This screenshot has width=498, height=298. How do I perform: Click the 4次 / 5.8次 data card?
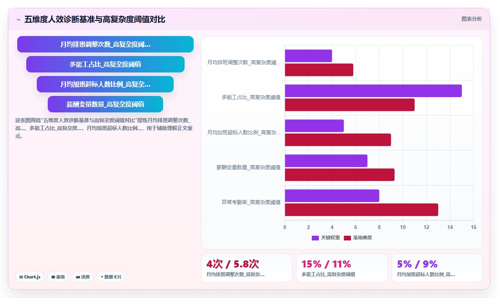(x=246, y=268)
